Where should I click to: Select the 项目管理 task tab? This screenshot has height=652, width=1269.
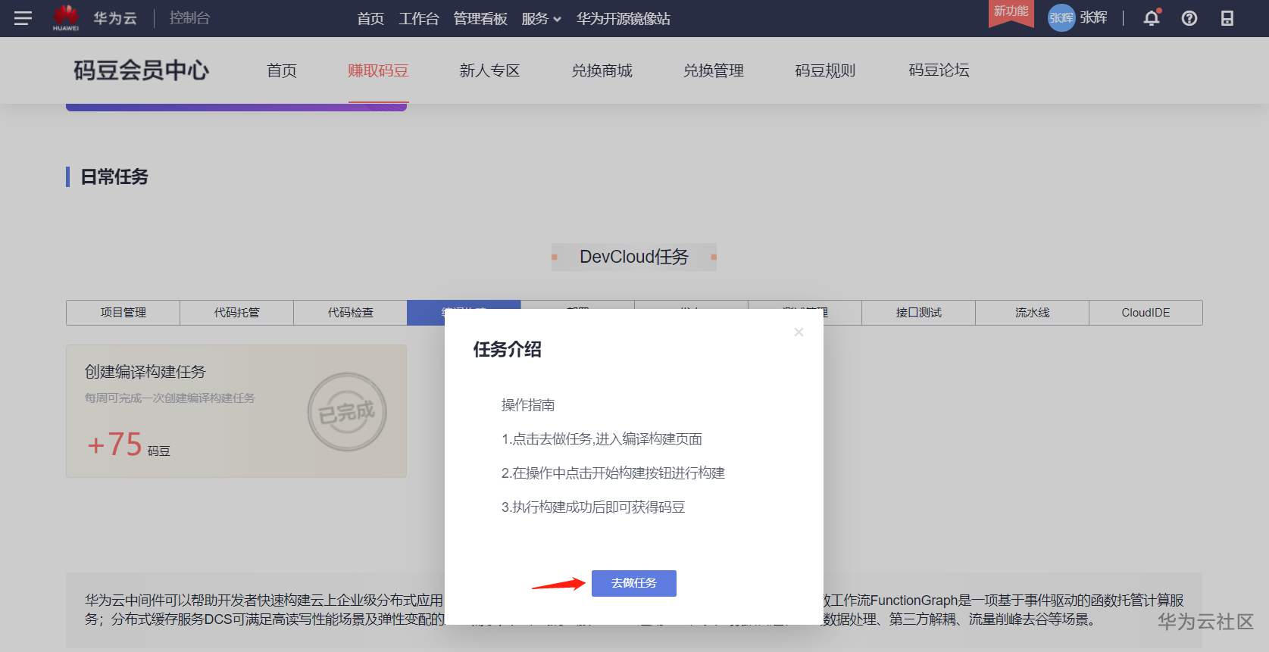123,313
